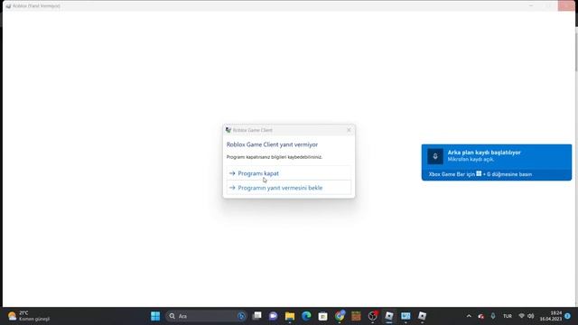Minimize the Roblox main window
Image resolution: width=578 pixels, height=325 pixels.
click(531, 6)
